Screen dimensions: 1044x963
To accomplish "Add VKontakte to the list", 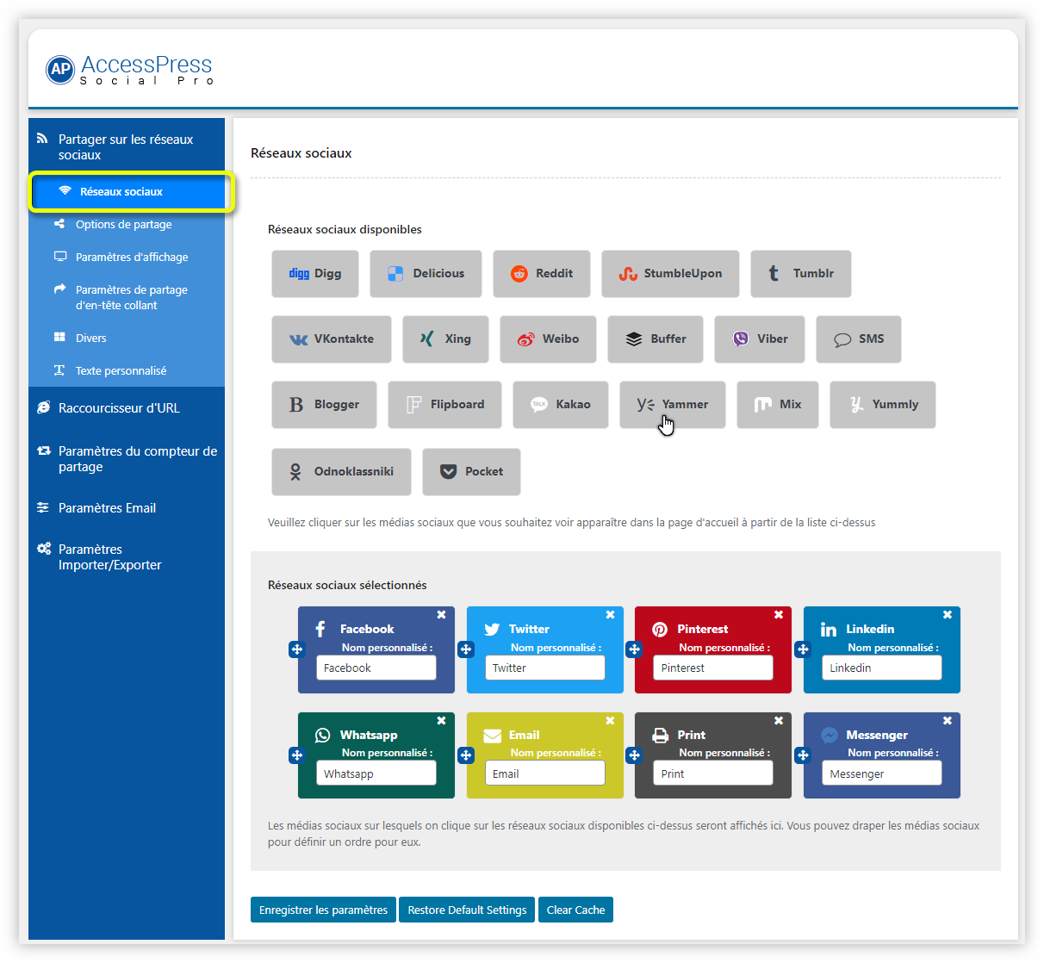I will (x=332, y=339).
